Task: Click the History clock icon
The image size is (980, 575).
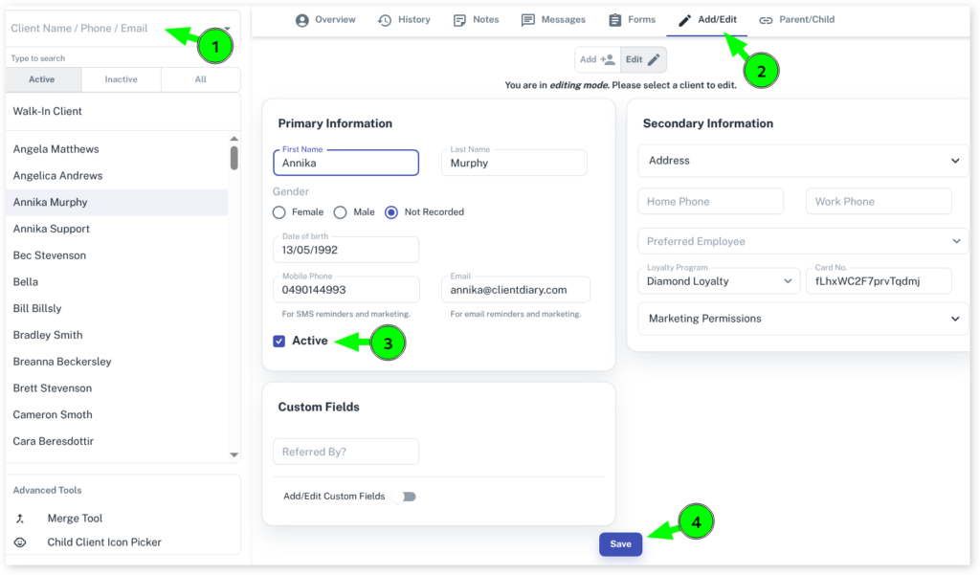Action: (385, 20)
